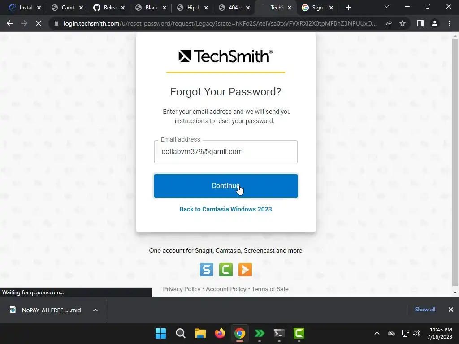
Task: Open the downloaded NoPAY_ALLFREE .mid file
Action: pyautogui.click(x=46, y=310)
